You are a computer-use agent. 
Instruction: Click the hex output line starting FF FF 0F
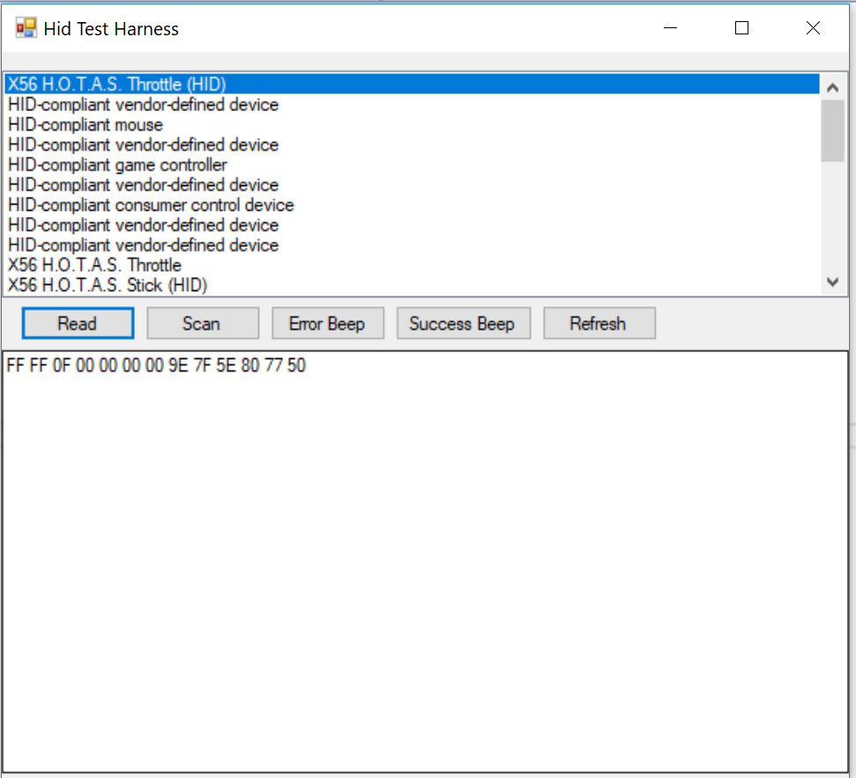pyautogui.click(x=156, y=365)
